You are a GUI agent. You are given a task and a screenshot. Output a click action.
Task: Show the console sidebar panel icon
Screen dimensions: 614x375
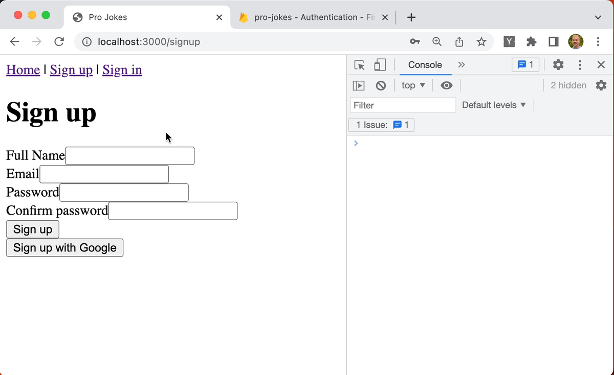359,85
